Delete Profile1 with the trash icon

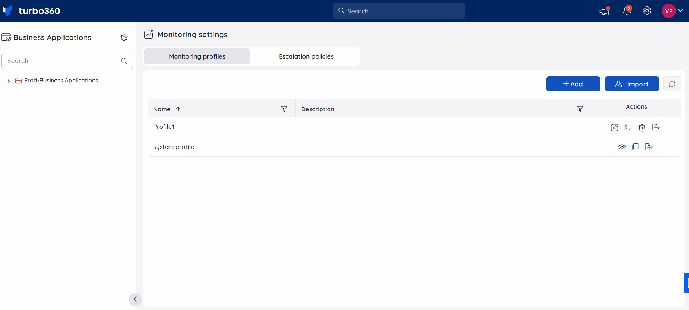642,128
